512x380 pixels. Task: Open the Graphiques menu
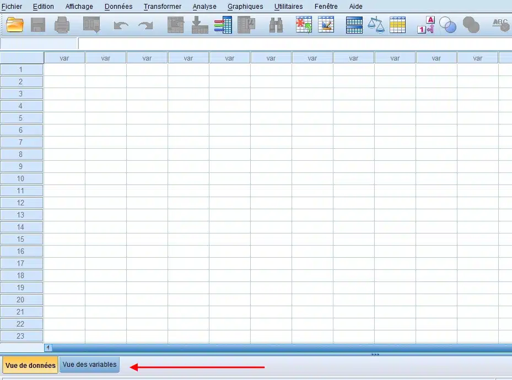pyautogui.click(x=245, y=7)
